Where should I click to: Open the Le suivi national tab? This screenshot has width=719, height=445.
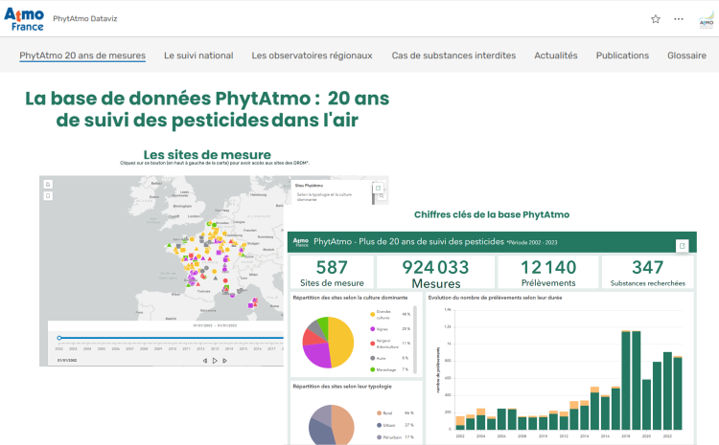[198, 56]
